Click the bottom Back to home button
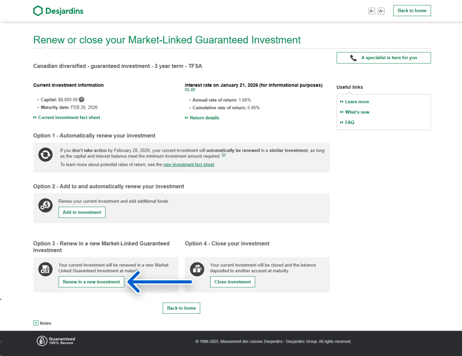Viewport: 462px width, 356px height. tap(181, 308)
